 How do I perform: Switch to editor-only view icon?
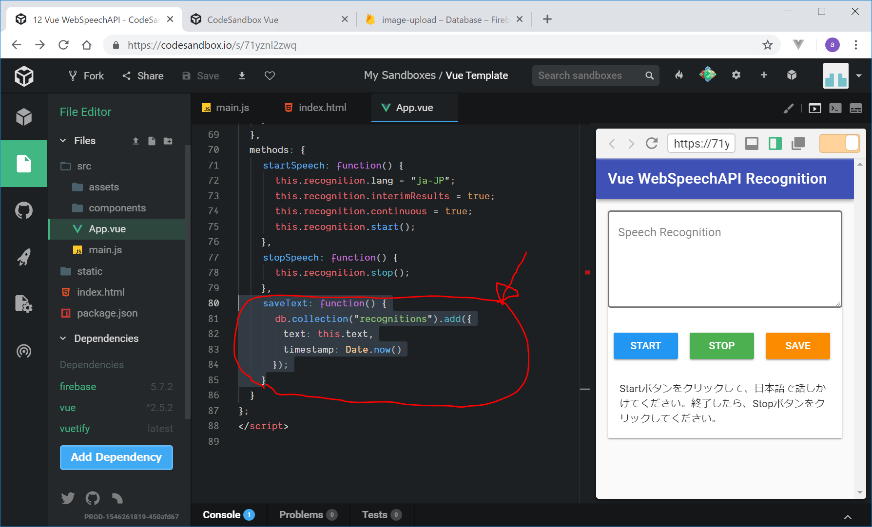[x=835, y=108]
